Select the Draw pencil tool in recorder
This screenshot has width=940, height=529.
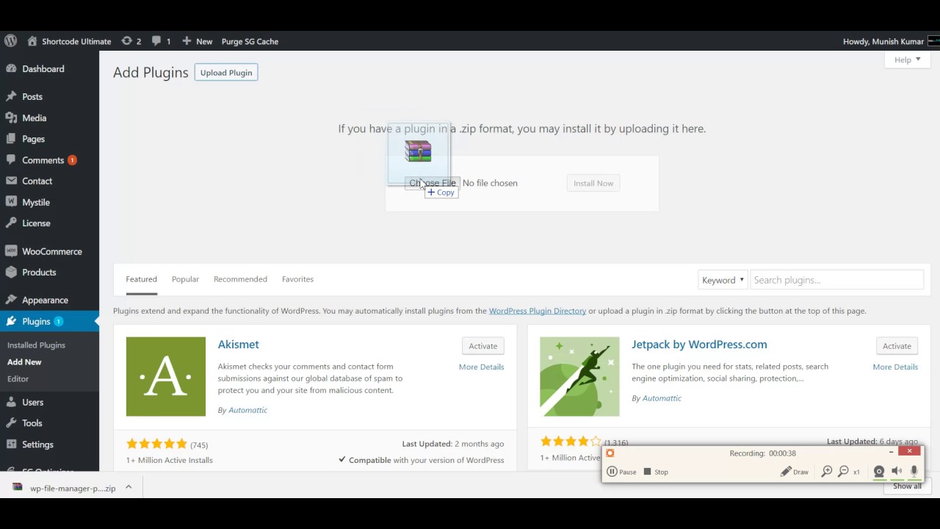tap(795, 472)
